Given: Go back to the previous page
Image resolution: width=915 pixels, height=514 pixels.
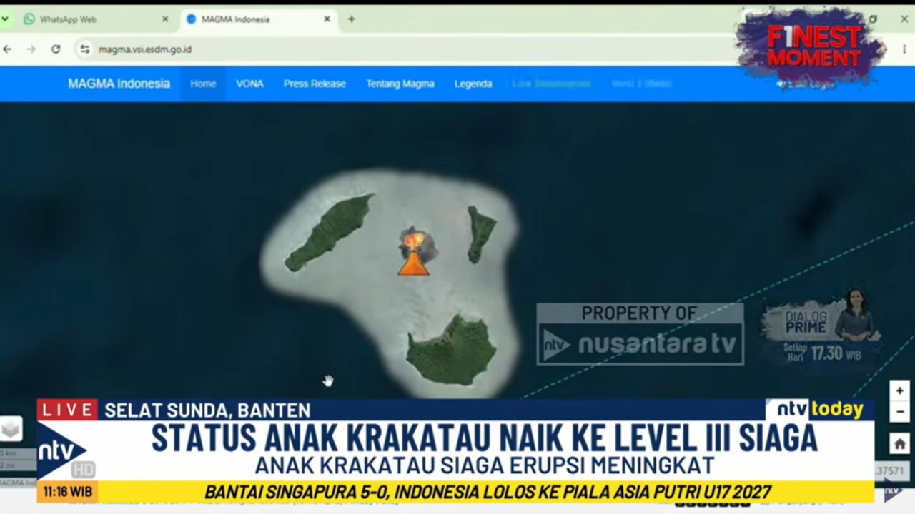Looking at the screenshot, I should pyautogui.click(x=8, y=49).
